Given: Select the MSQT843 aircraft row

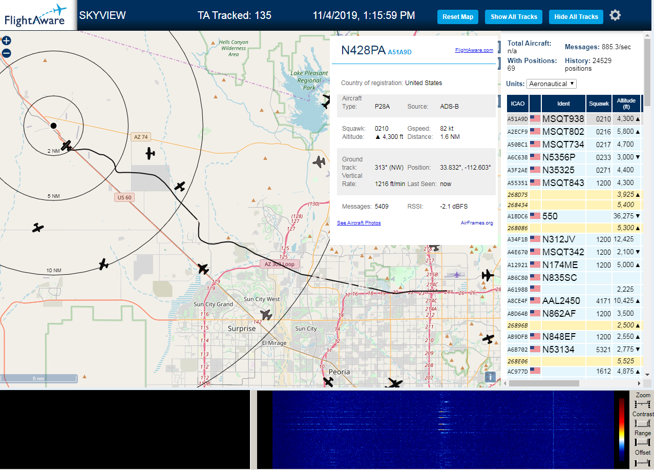Looking at the screenshot, I should (574, 183).
